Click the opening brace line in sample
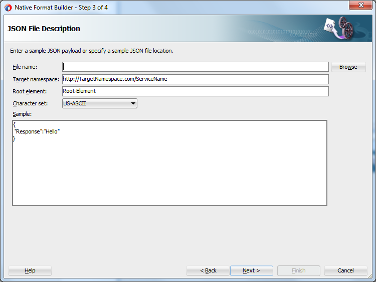 pos(14,124)
